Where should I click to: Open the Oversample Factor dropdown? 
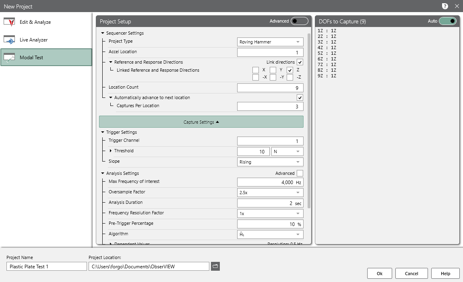pyautogui.click(x=270, y=193)
